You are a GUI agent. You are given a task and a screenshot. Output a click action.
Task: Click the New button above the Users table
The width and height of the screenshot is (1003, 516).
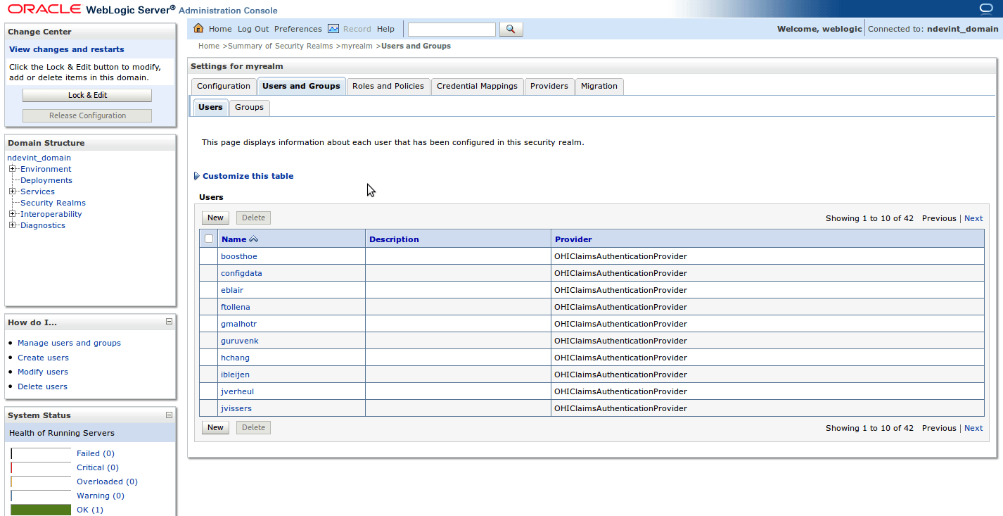click(x=215, y=218)
